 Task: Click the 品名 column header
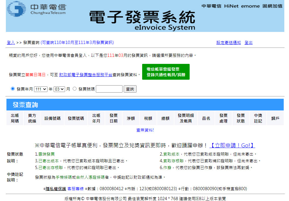[x=206, y=118]
